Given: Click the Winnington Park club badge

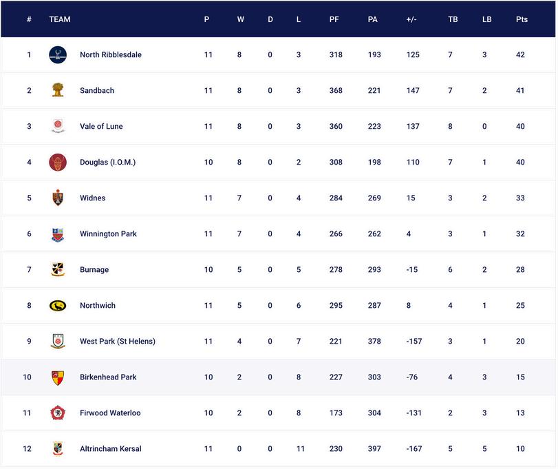Looking at the screenshot, I should 58,234.
